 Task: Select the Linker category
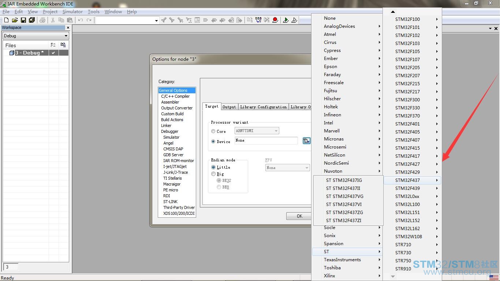tap(166, 125)
